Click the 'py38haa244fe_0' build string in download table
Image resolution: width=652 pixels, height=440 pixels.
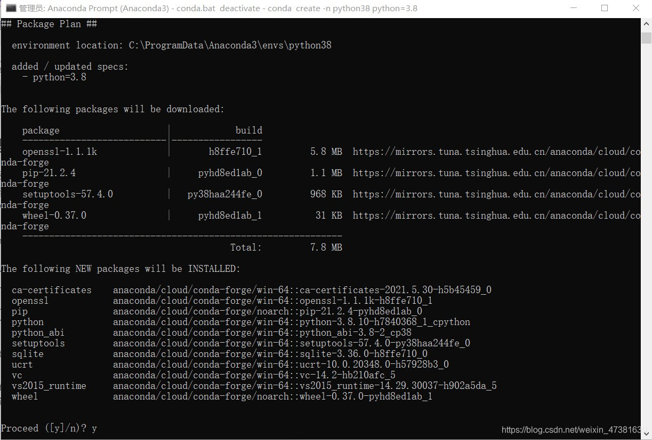(225, 194)
